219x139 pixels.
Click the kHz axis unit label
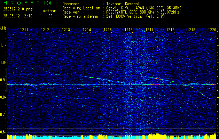tap(3, 28)
